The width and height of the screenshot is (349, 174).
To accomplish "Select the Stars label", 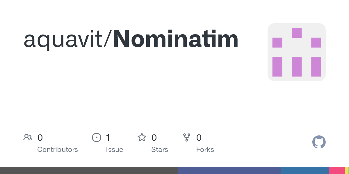I will [160, 150].
